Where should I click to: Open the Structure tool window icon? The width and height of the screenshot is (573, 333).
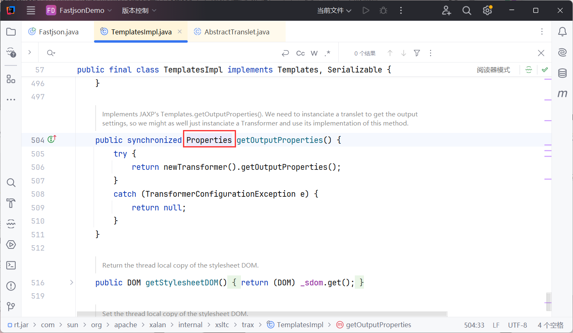[x=11, y=79]
